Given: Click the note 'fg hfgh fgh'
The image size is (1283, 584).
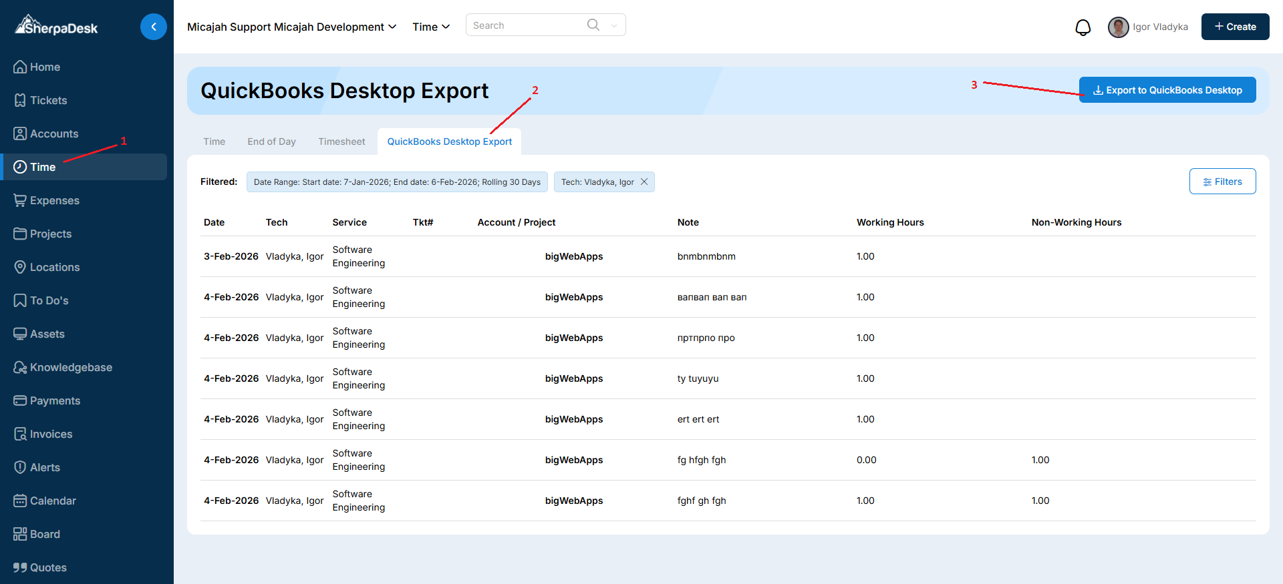Looking at the screenshot, I should click(702, 460).
